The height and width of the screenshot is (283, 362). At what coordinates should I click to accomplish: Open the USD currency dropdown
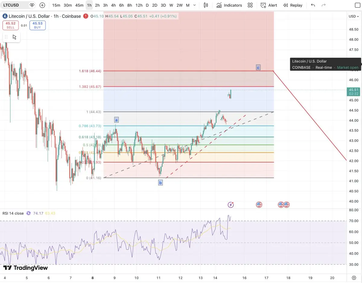click(354, 16)
